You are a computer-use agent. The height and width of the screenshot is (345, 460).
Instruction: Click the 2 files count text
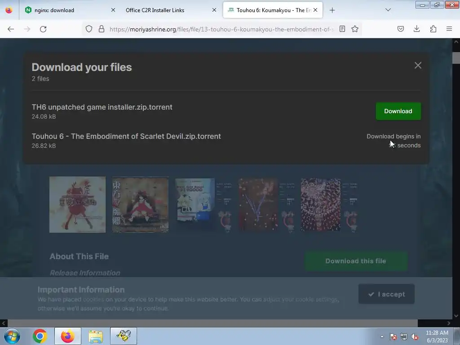40,79
